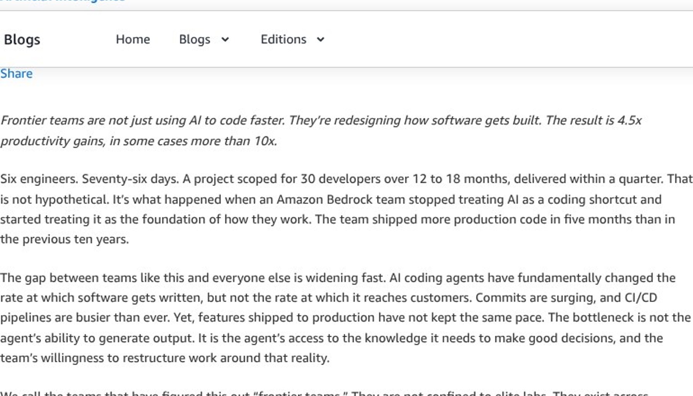
Task: Open the Home navigation link
Action: click(x=133, y=39)
